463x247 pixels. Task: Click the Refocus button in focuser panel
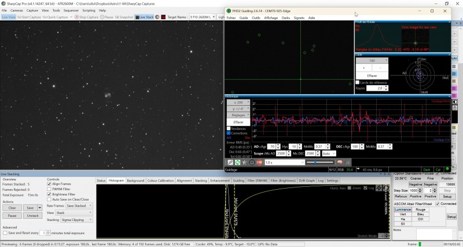pos(400,197)
